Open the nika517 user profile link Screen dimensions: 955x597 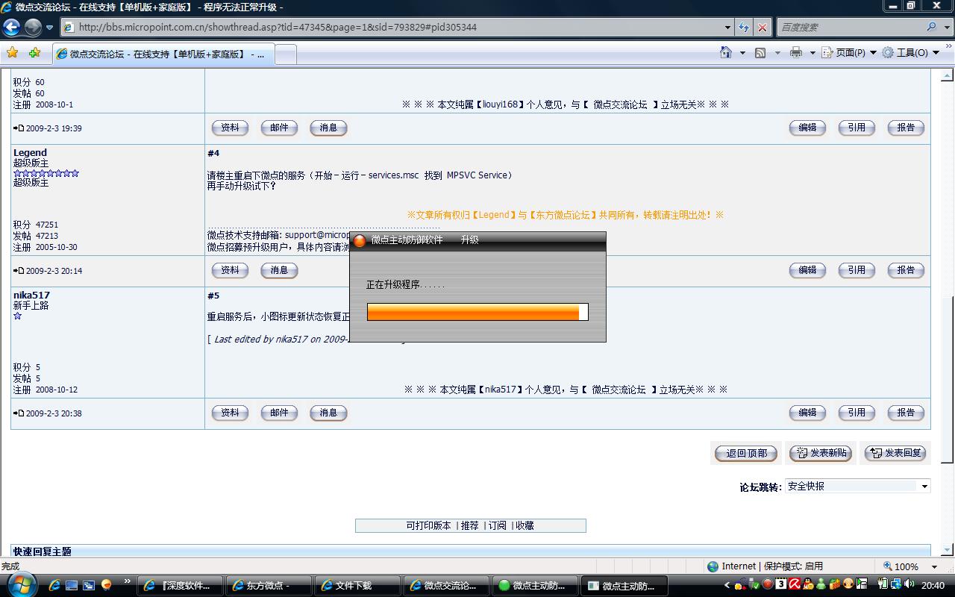coord(31,296)
